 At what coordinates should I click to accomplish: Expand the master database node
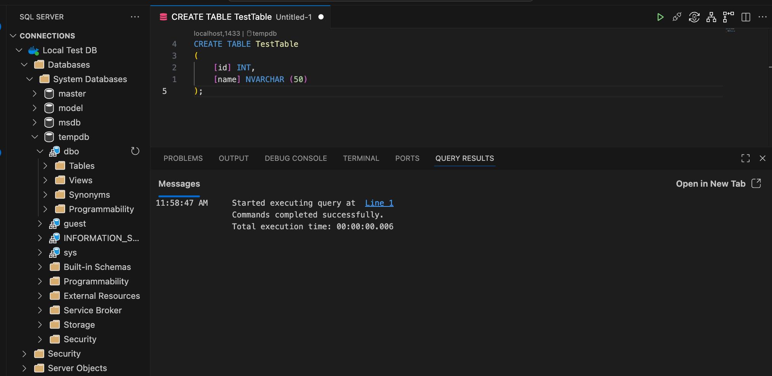click(35, 94)
